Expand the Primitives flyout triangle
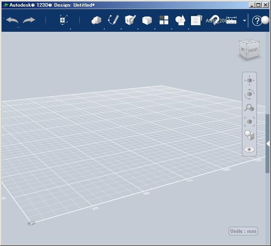This screenshot has height=246, width=271. (104, 29)
